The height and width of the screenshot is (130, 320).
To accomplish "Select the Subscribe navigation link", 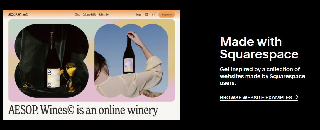I will pos(104,14).
